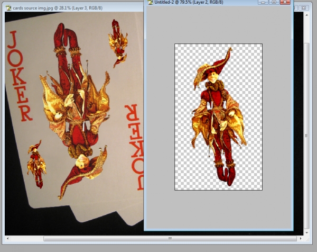Screen dimensions: 317x252
Task: Click the upright red JOKER text on card
Action: coord(19,76)
